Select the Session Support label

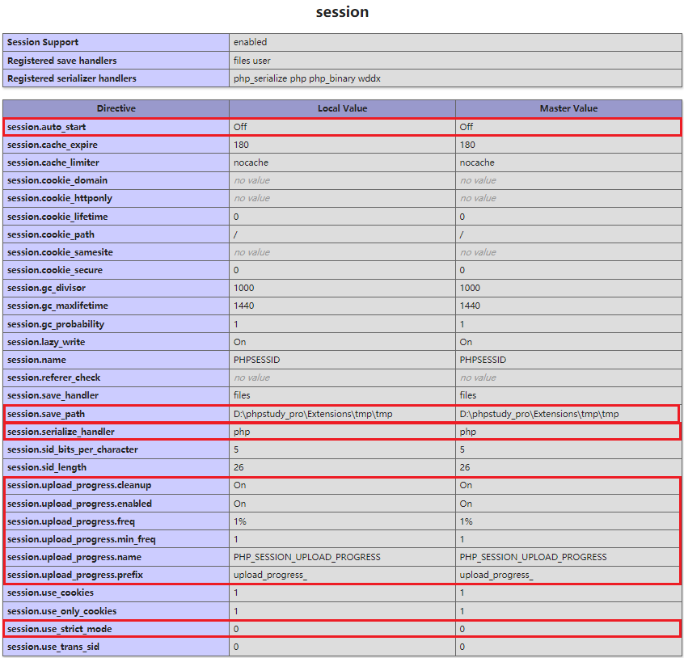(x=43, y=42)
